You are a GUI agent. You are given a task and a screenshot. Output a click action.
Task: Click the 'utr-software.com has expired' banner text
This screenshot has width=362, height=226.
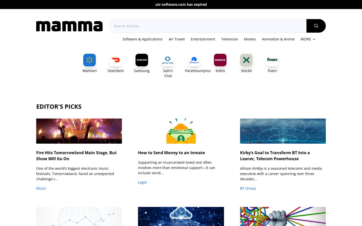[181, 5]
